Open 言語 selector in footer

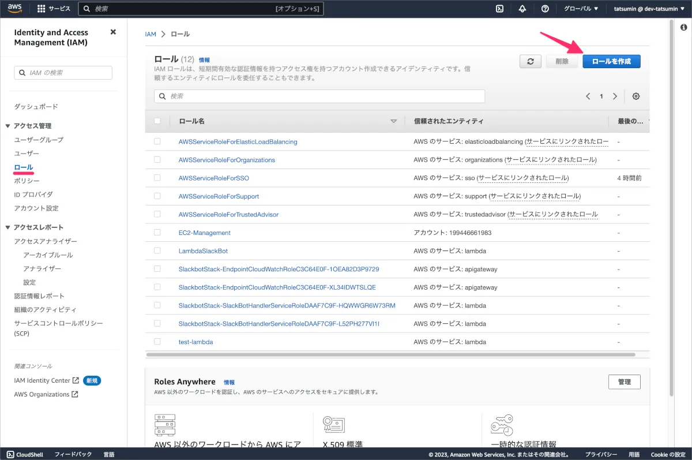(x=108, y=455)
